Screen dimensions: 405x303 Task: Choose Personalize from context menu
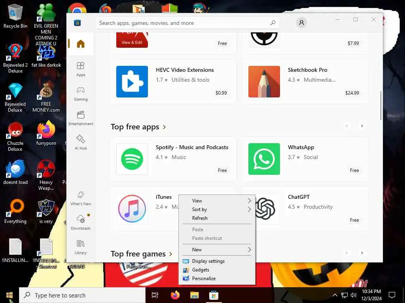217,279
